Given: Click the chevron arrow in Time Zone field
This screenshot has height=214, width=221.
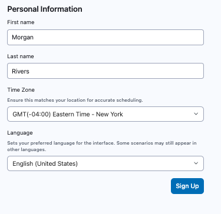Looking at the screenshot, I should [x=196, y=114].
